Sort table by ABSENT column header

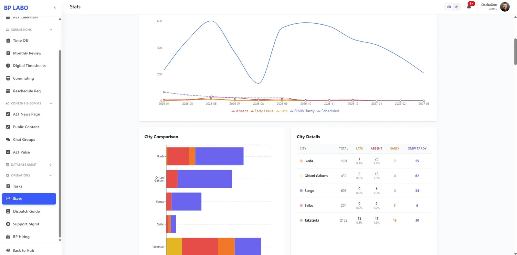click(x=376, y=149)
